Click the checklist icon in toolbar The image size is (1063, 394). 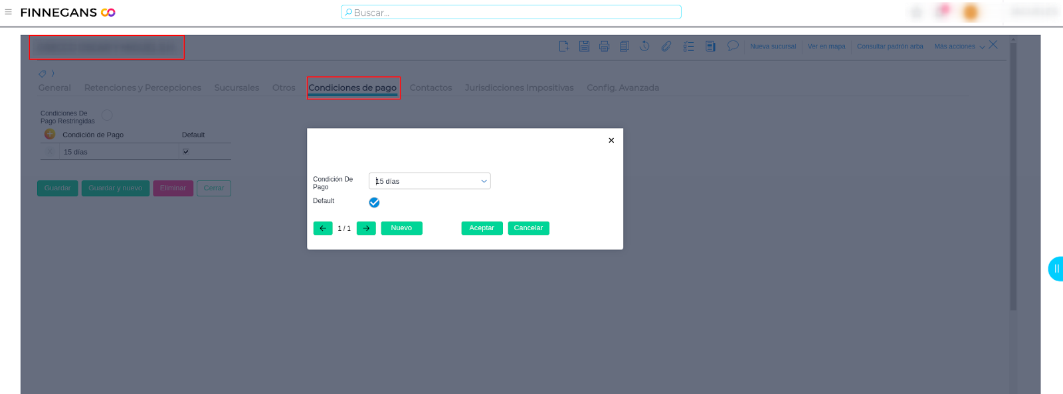688,46
